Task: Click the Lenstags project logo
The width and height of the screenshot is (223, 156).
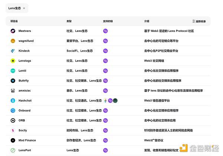Action: (x=13, y=61)
